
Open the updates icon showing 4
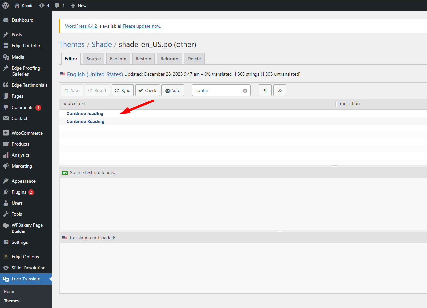(42, 6)
